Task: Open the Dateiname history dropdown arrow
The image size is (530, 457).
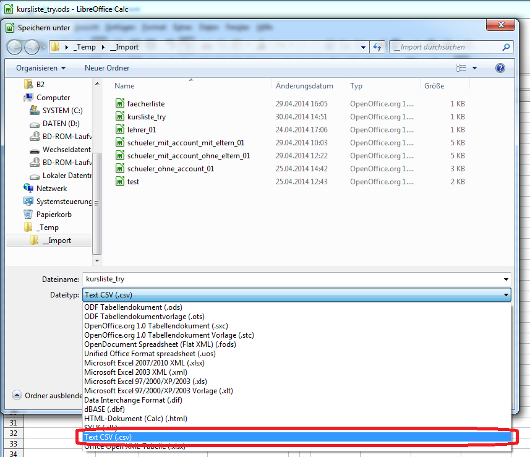Action: click(x=506, y=279)
